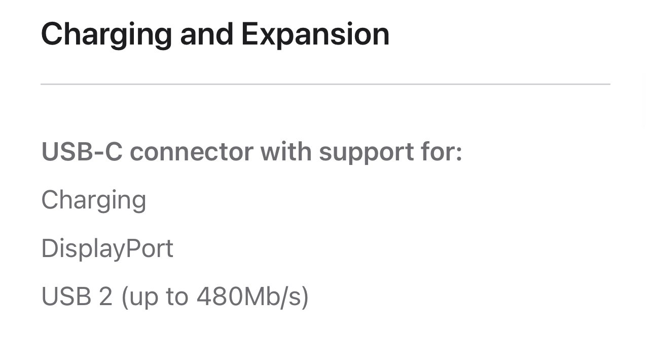Click the word Charging in heading
The image size is (651, 338).
point(106,34)
